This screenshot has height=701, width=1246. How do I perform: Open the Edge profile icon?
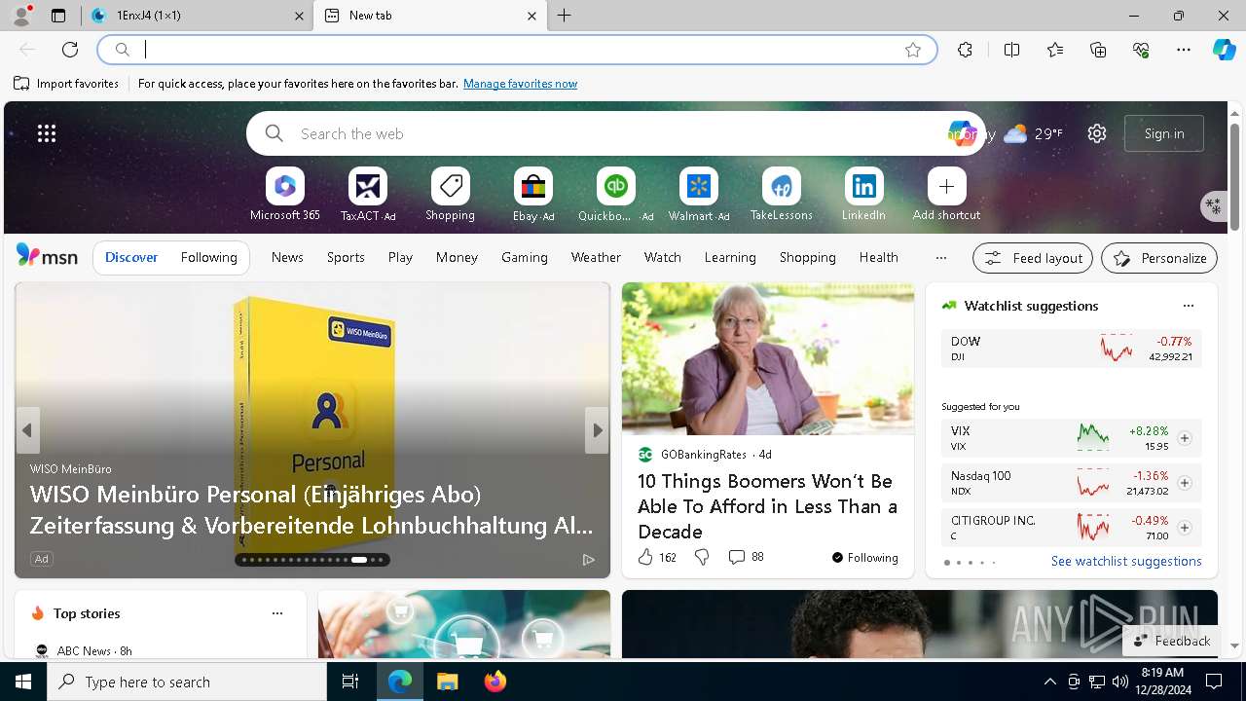[21, 16]
